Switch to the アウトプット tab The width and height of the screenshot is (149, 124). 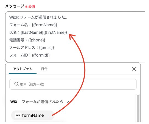pos(23,69)
